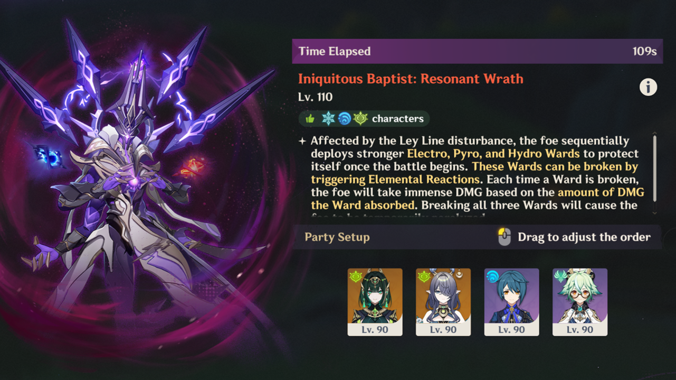Select the first party character with green hair
Viewport: 676px width, 380px height.
tap(375, 302)
